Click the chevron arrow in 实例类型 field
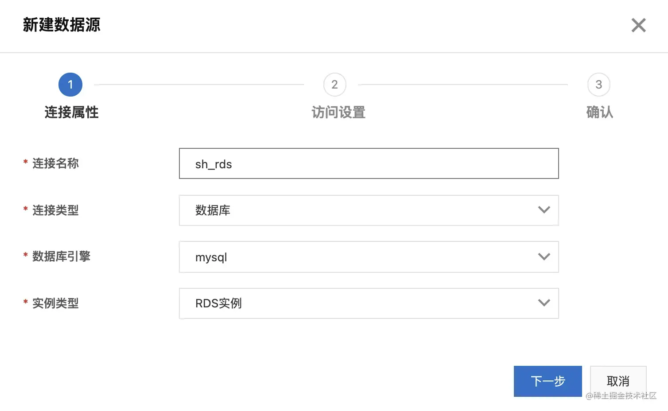The height and width of the screenshot is (411, 668). 544,303
